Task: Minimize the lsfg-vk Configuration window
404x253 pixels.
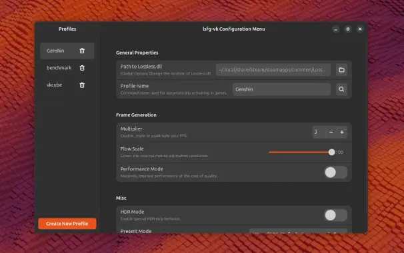Action: (x=336, y=29)
